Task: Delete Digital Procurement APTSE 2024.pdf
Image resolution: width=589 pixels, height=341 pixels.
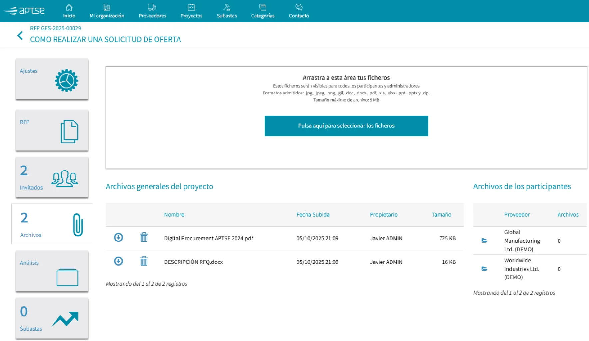Action: tap(144, 237)
